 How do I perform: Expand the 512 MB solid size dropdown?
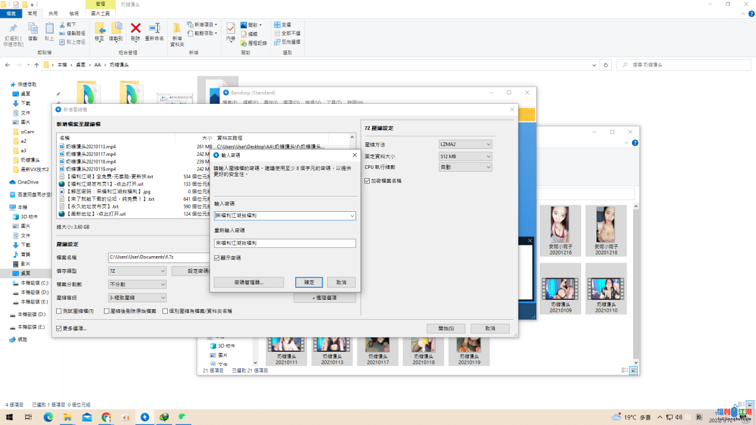(x=465, y=156)
